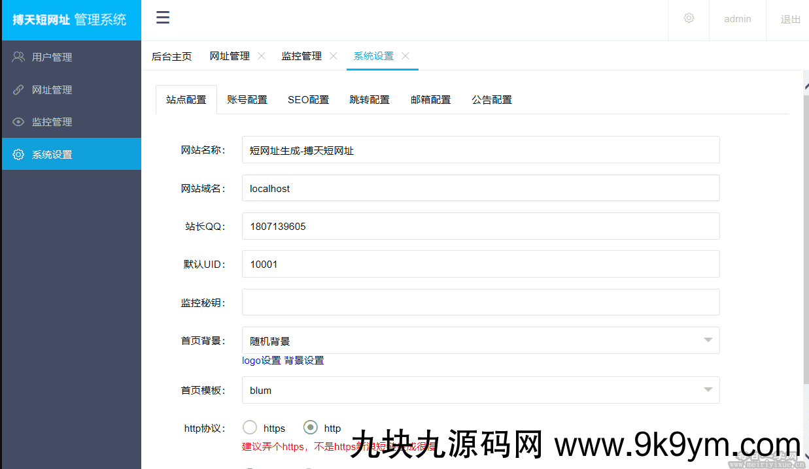
Task: Open the 首页模板 blum dropdown
Action: pyautogui.click(x=481, y=390)
